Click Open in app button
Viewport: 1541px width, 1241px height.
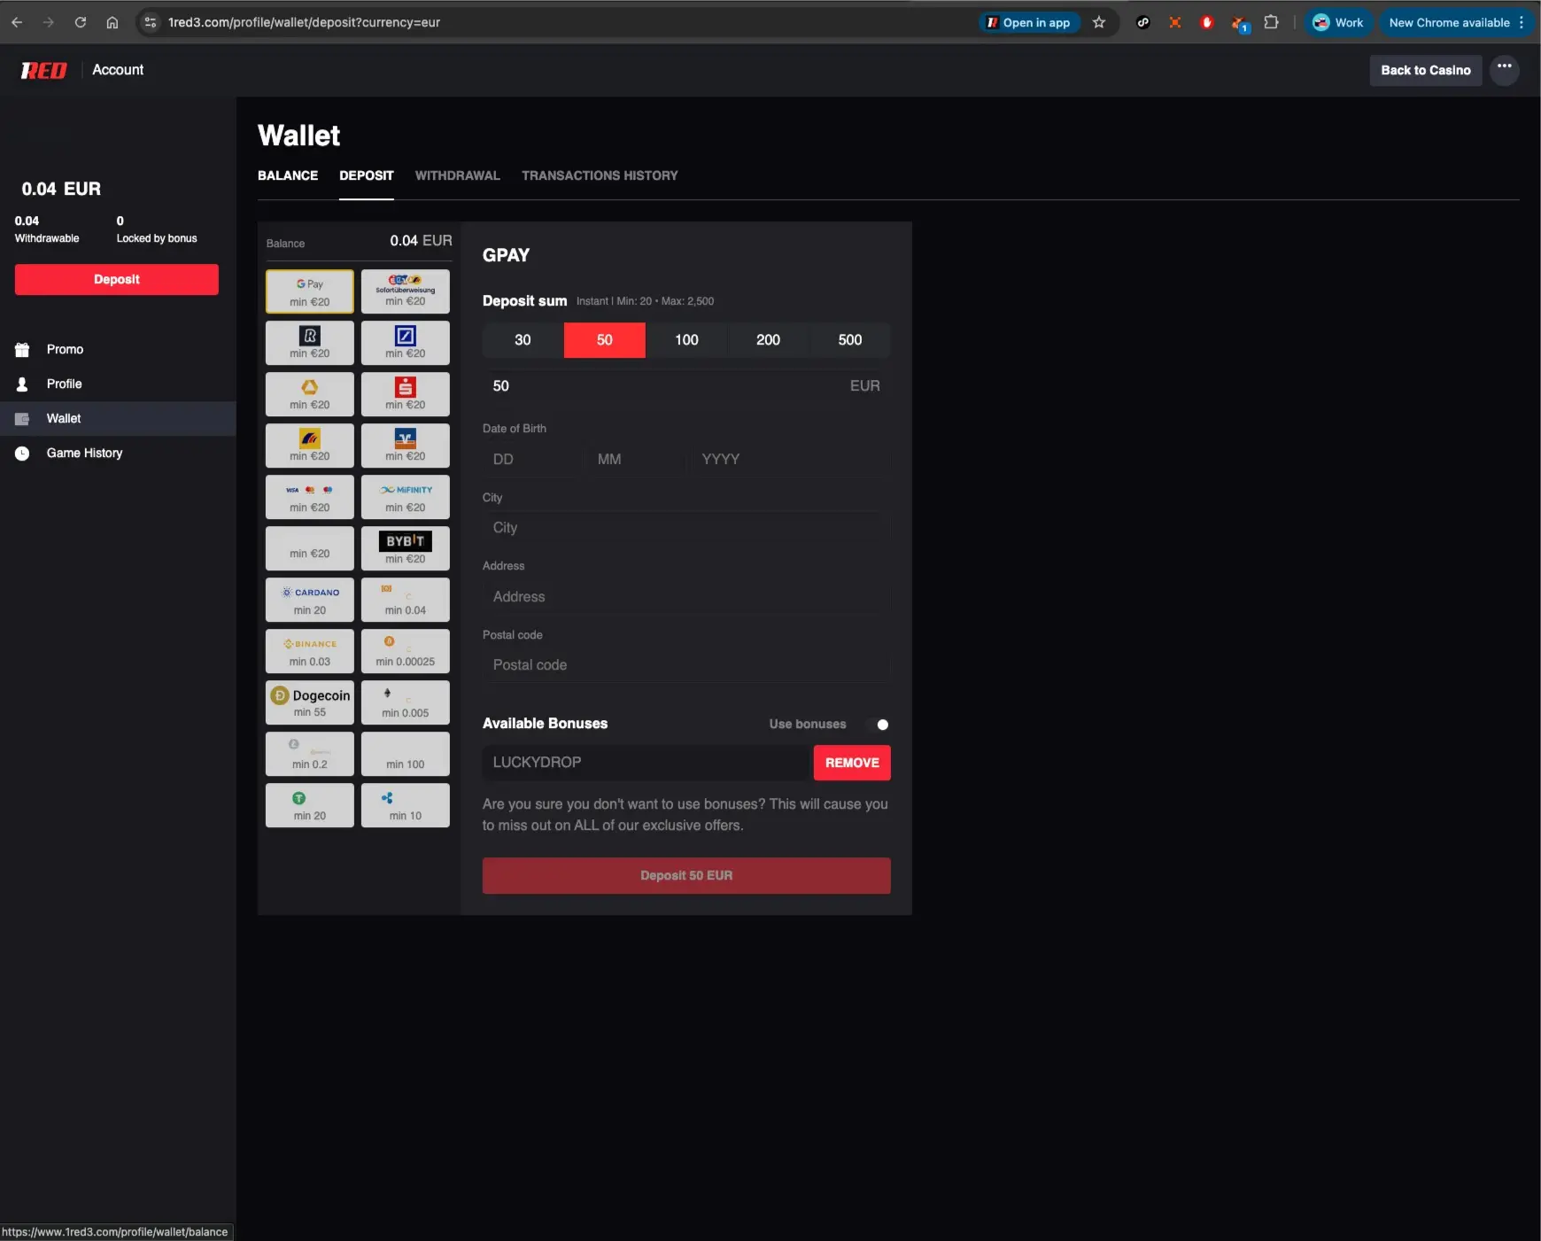pyautogui.click(x=1029, y=22)
